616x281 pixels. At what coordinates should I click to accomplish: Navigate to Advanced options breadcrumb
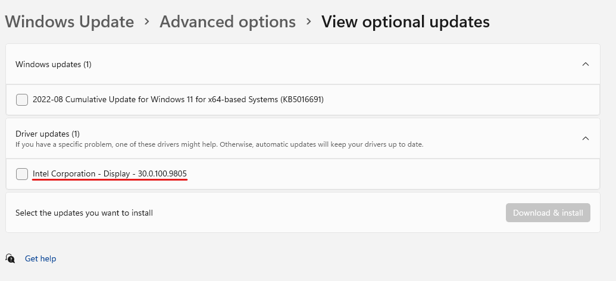(x=227, y=21)
